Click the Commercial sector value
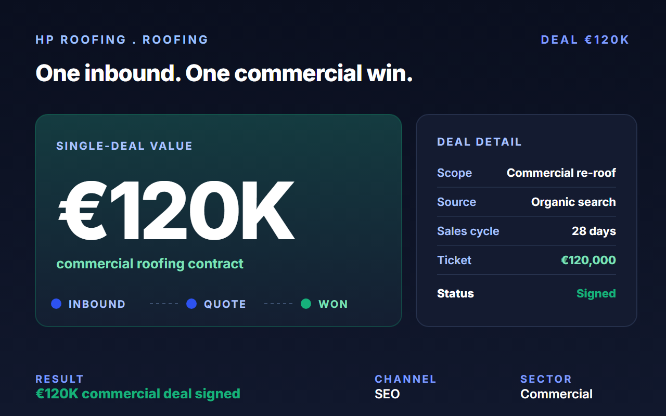Image resolution: width=666 pixels, height=416 pixels. pyautogui.click(x=556, y=394)
